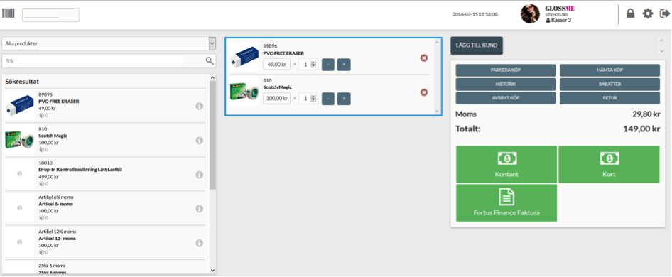The image size is (672, 277).
Task: Log out using the exit icon
Action: (x=665, y=13)
